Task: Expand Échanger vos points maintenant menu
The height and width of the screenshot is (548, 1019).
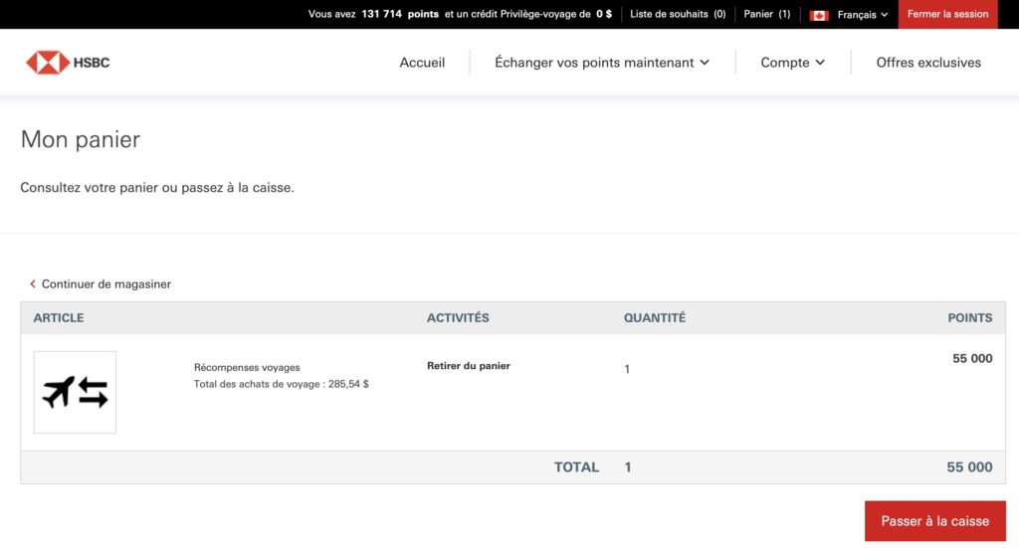Action: [x=602, y=63]
